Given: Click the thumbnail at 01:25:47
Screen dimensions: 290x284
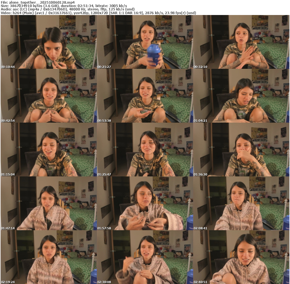Looking at the screenshot, I should click(145, 150).
